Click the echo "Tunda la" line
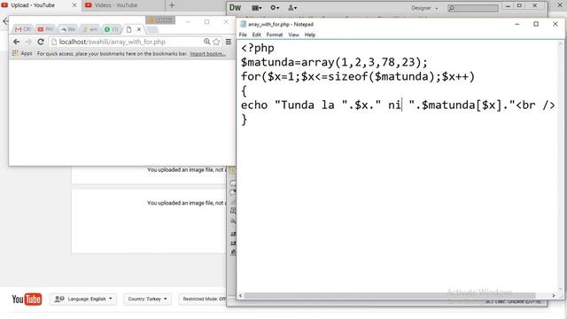 pyautogui.click(x=398, y=105)
